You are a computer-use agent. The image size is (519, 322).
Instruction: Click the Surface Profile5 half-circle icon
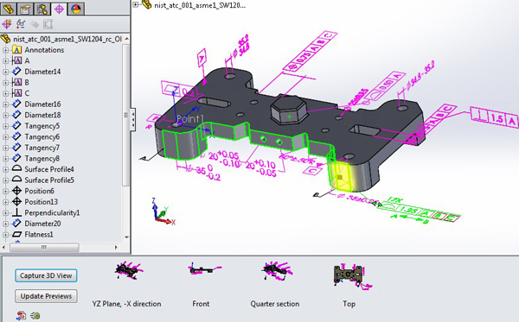[17, 180]
